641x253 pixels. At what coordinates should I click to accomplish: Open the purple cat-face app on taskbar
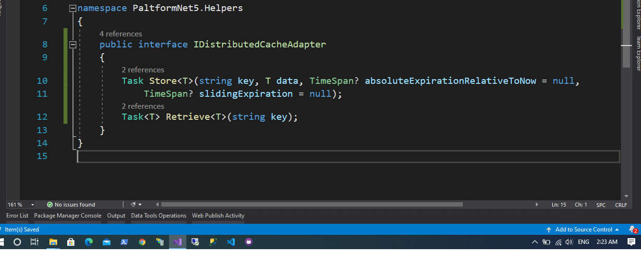(249, 242)
